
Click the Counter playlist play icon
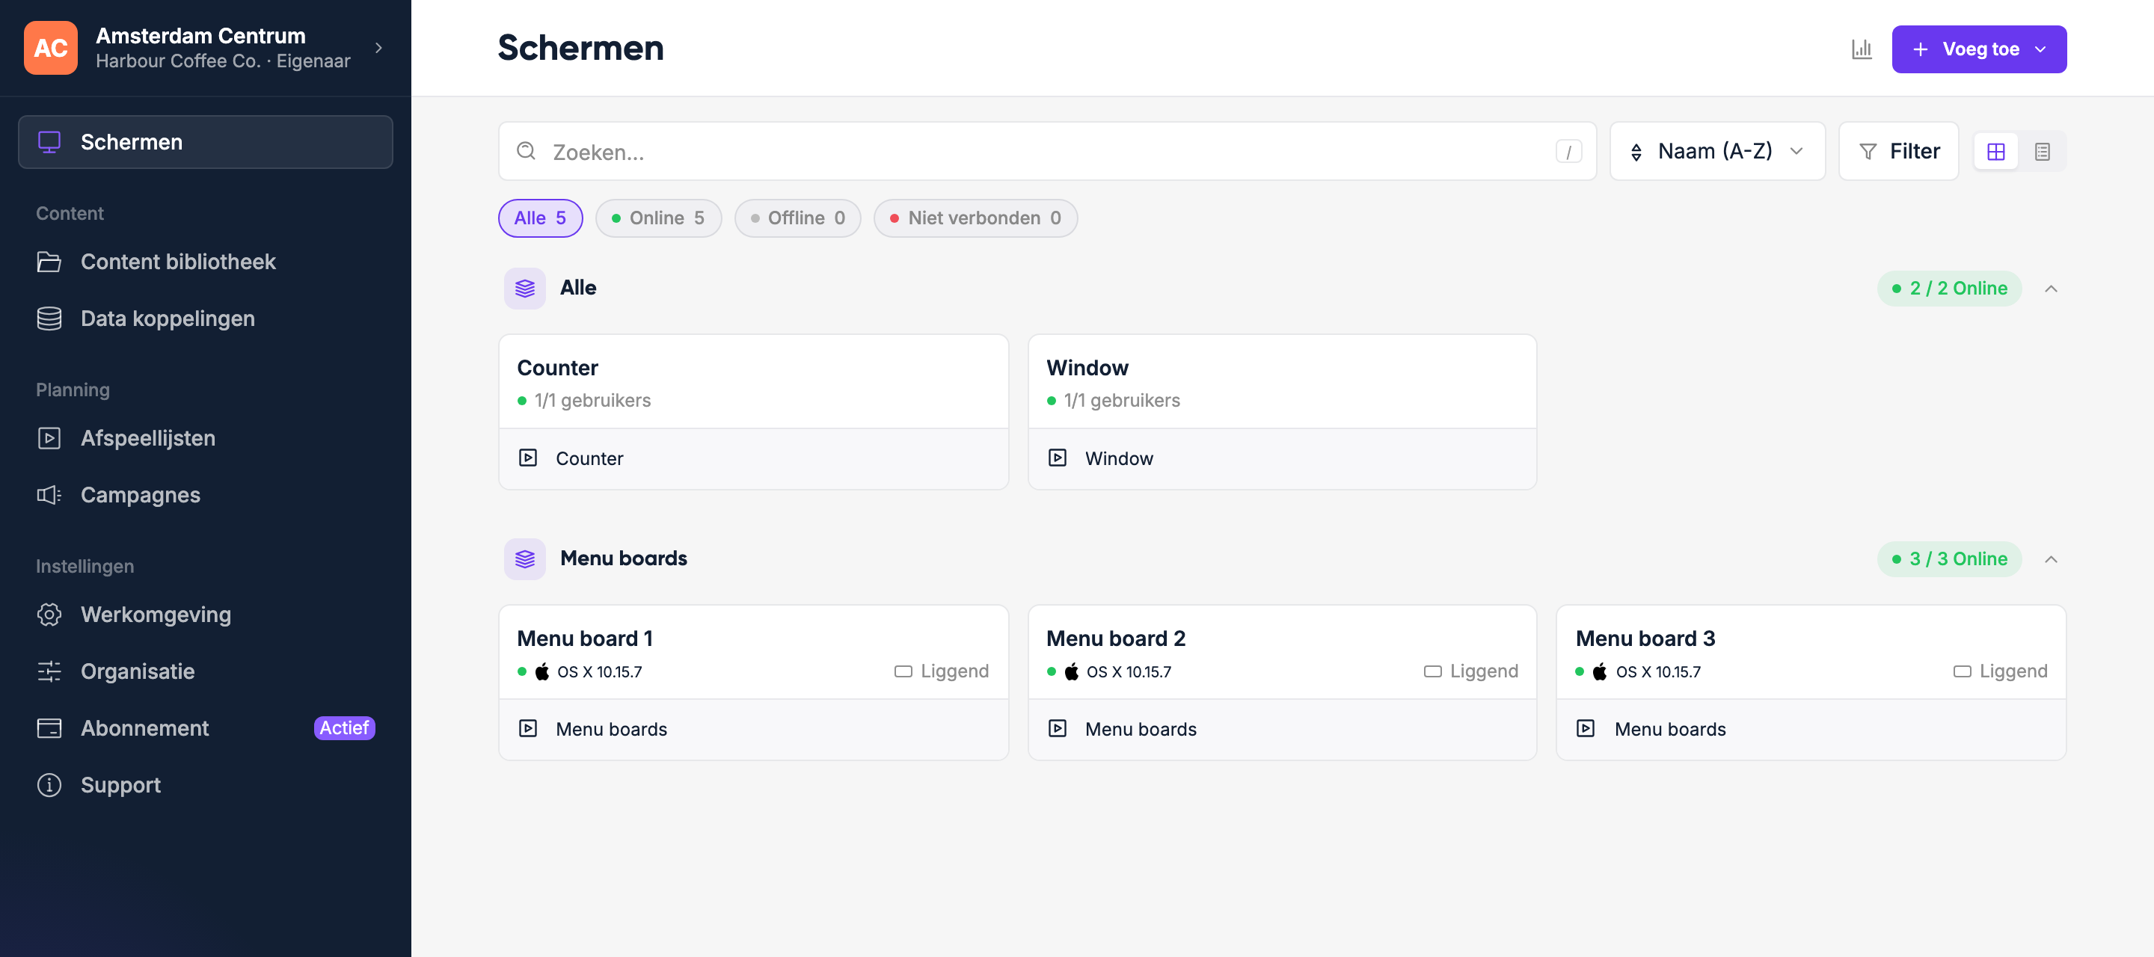(527, 458)
